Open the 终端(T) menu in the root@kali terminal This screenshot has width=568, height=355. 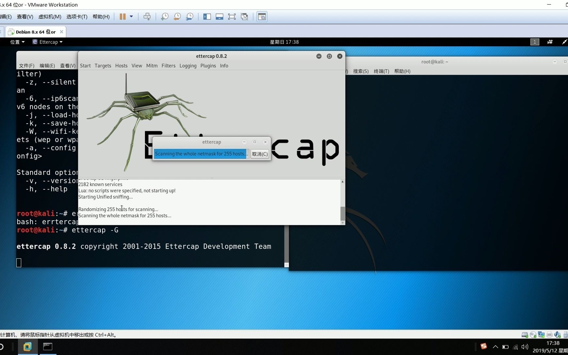click(381, 71)
